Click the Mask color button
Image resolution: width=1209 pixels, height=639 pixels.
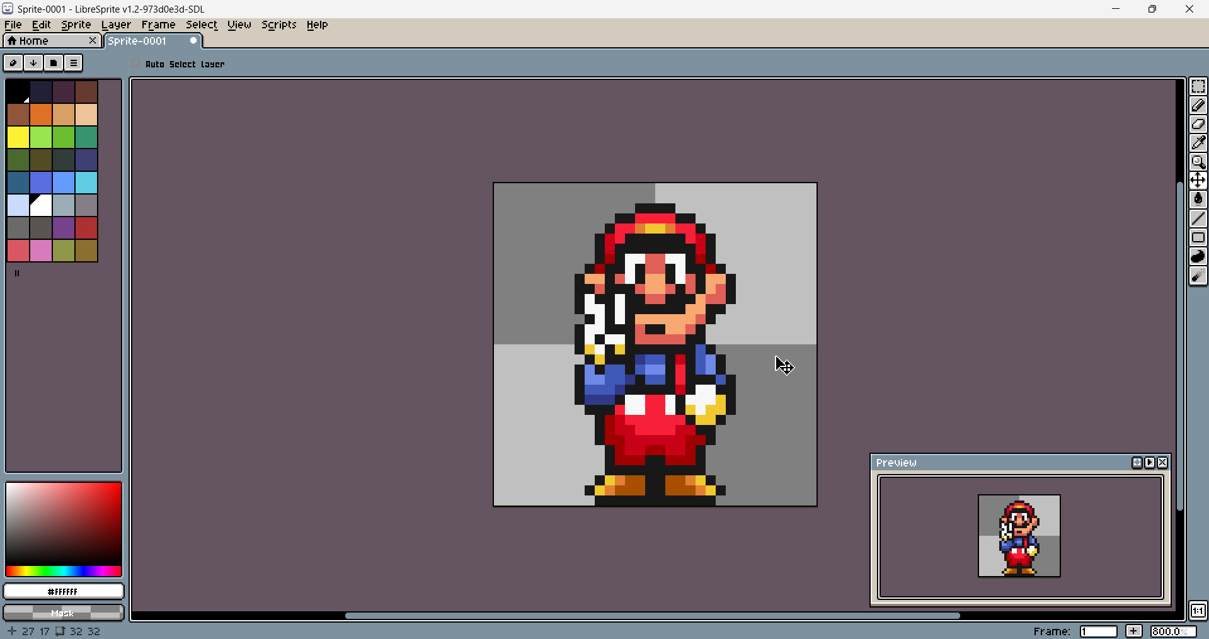[63, 613]
